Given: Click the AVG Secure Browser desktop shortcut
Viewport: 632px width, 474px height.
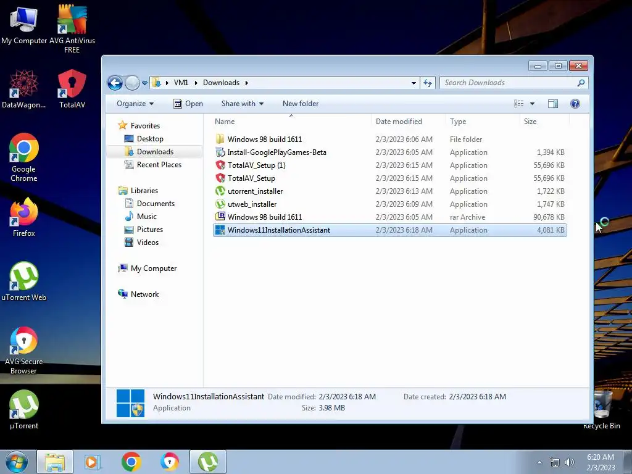Looking at the screenshot, I should pyautogui.click(x=24, y=351).
